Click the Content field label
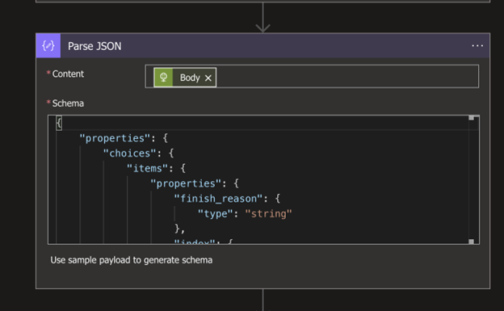 tap(68, 74)
